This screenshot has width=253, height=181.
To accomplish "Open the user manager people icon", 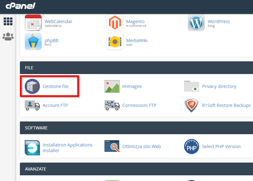I will click(8, 37).
